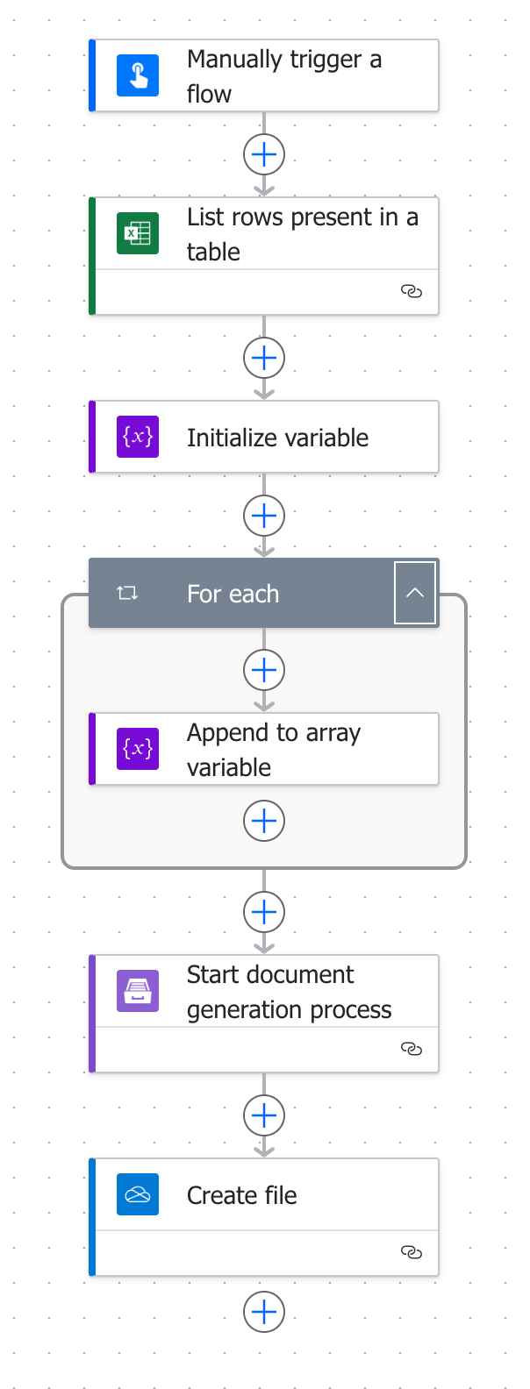Add new step after Create file
The width and height of the screenshot is (530, 1389).
264,1312
